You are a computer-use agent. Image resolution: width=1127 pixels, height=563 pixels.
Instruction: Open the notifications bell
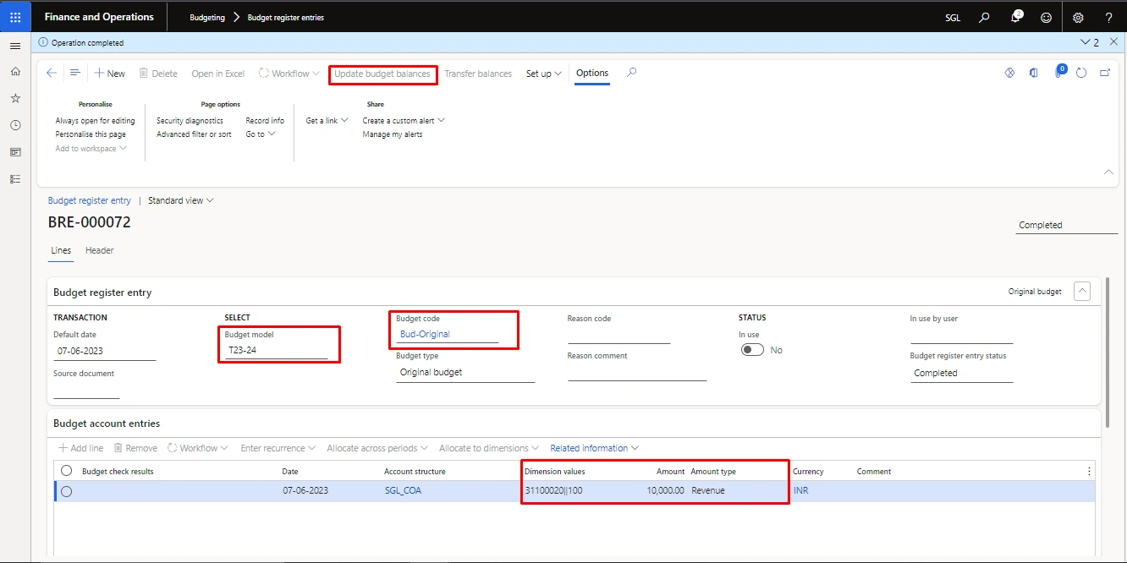tap(1016, 17)
